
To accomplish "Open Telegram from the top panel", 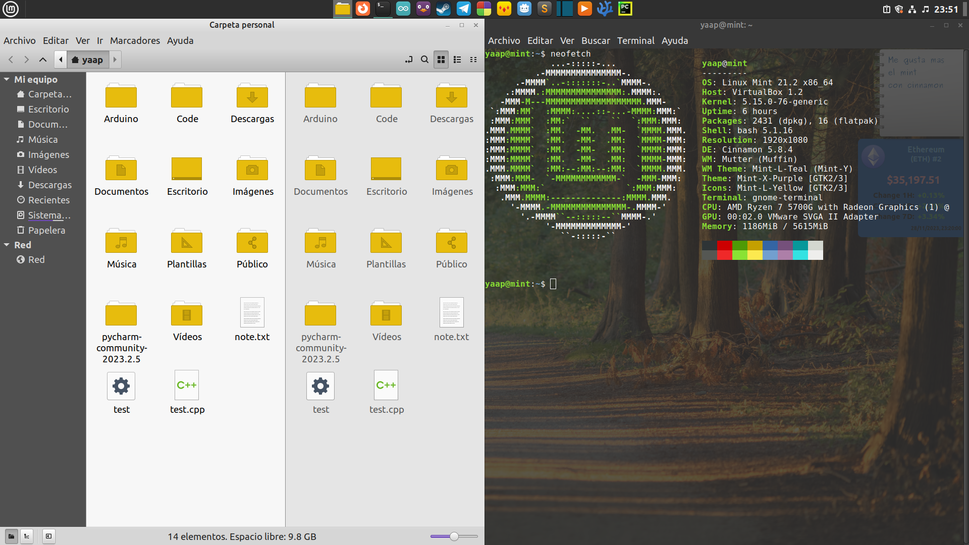I will (x=463, y=9).
